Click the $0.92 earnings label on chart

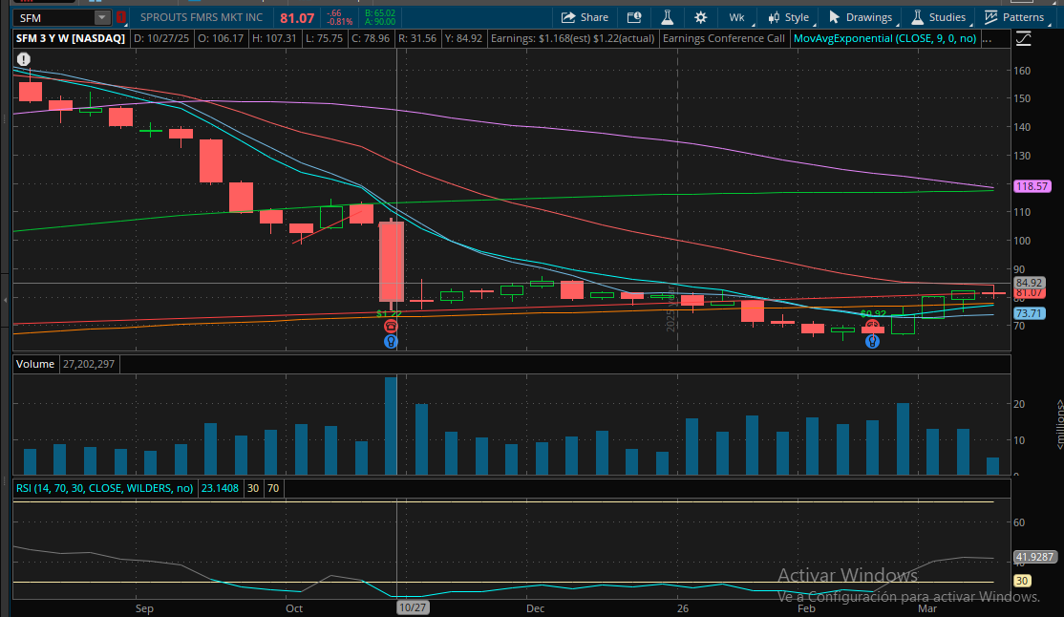click(873, 314)
